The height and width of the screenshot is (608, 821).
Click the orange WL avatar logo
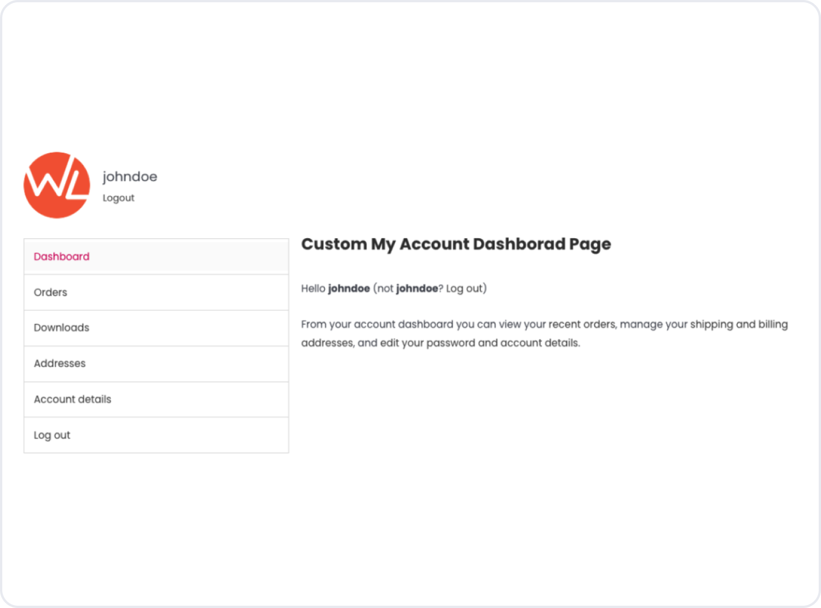point(57,185)
